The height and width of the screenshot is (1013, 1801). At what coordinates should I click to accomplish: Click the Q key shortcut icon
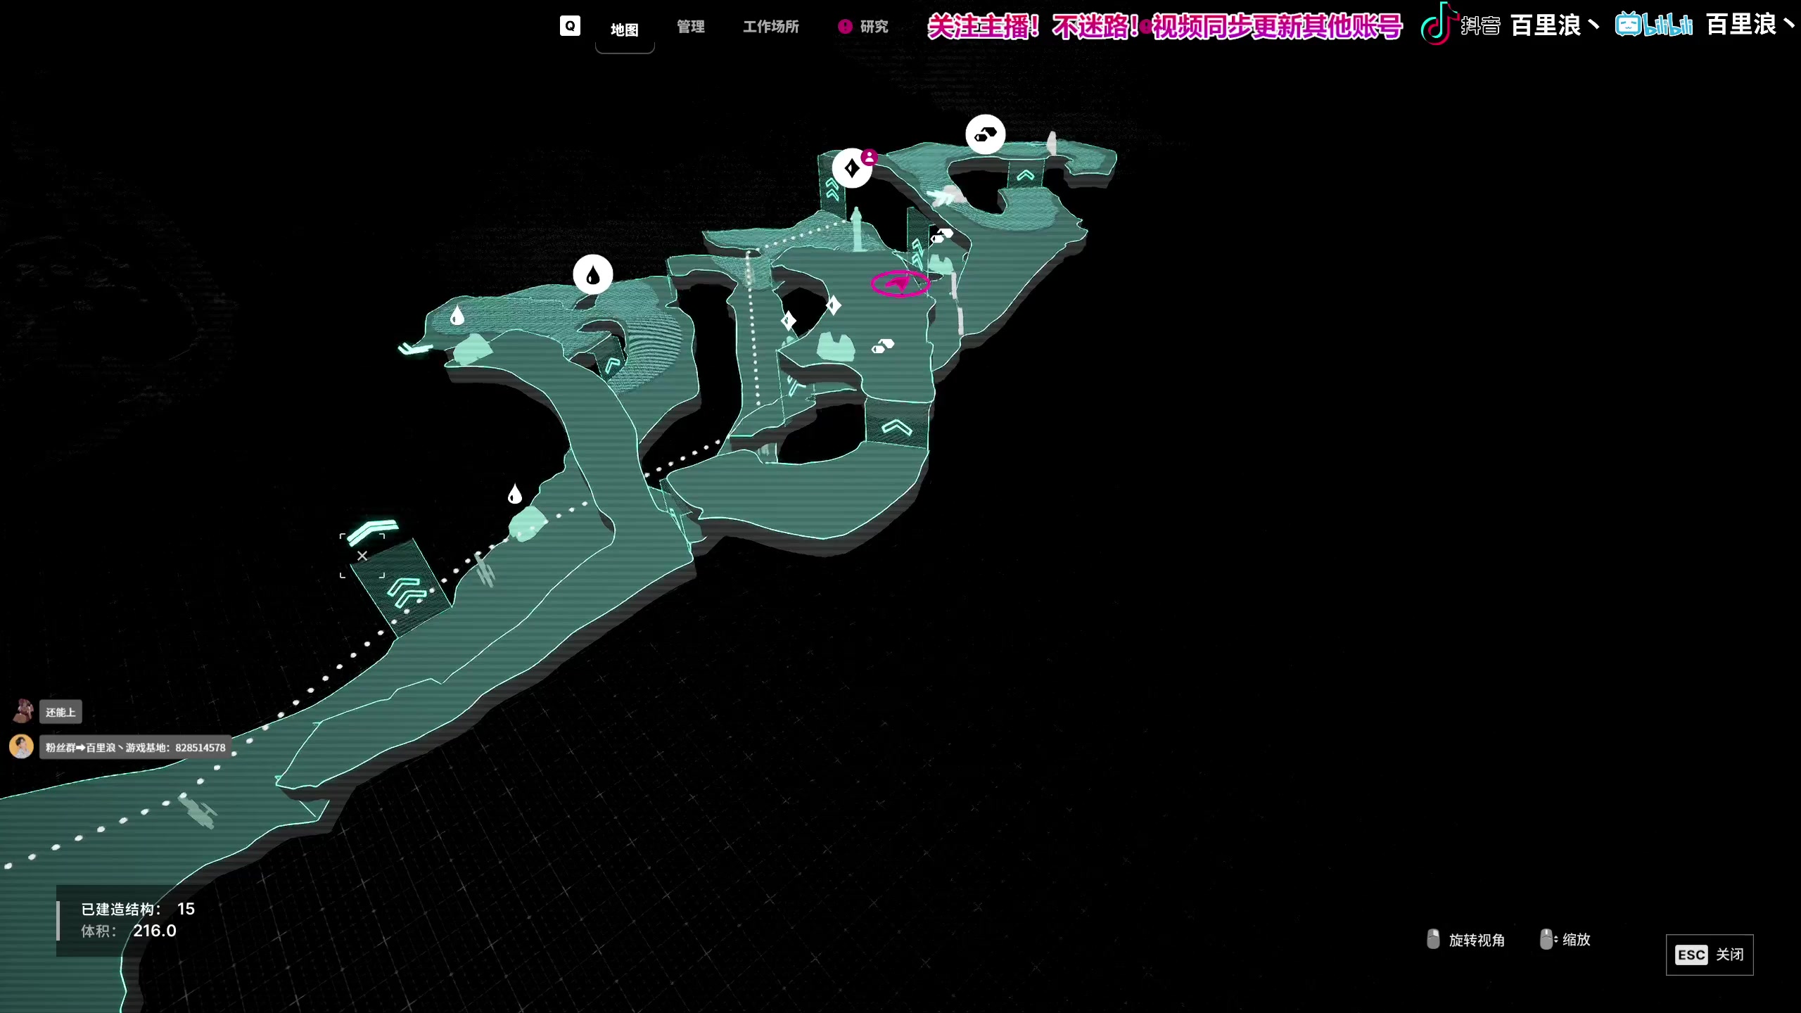coord(570,26)
